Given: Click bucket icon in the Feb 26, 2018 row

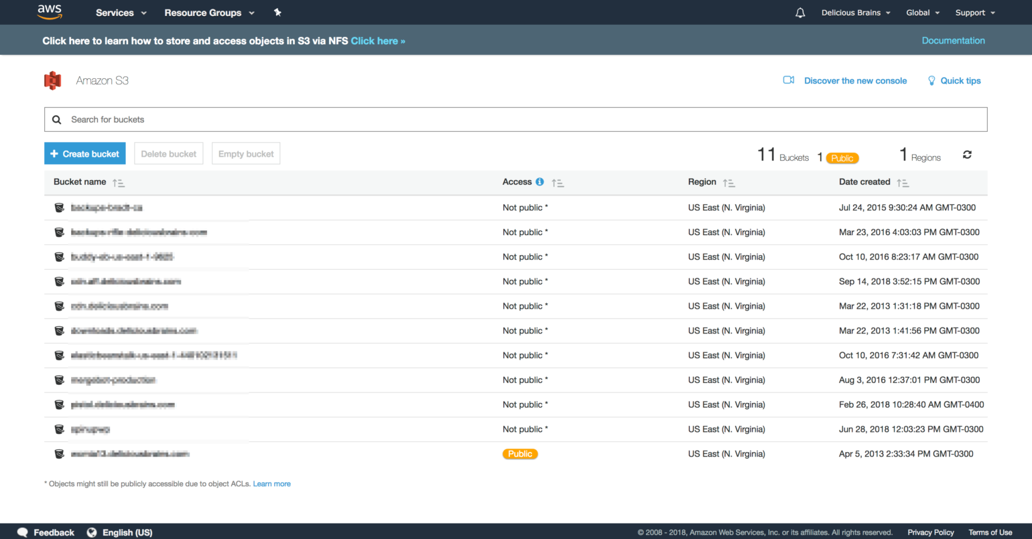Looking at the screenshot, I should click(60, 404).
